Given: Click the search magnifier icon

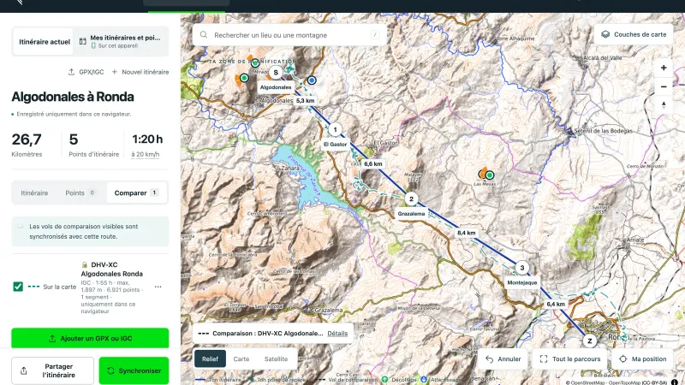Looking at the screenshot, I should pyautogui.click(x=204, y=34).
